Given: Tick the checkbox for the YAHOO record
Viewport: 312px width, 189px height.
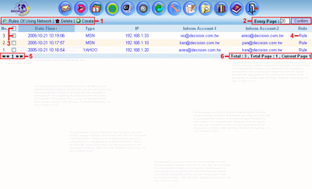Looking at the screenshot, I should click(14, 50).
